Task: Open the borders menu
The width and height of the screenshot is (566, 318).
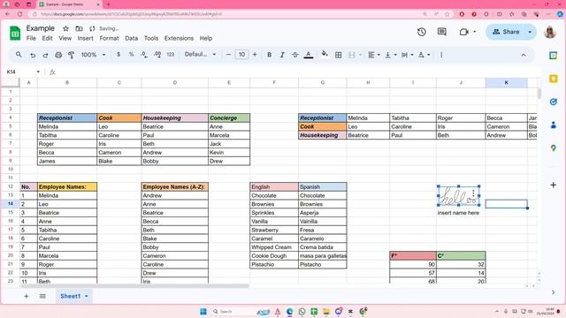Action: (x=338, y=55)
